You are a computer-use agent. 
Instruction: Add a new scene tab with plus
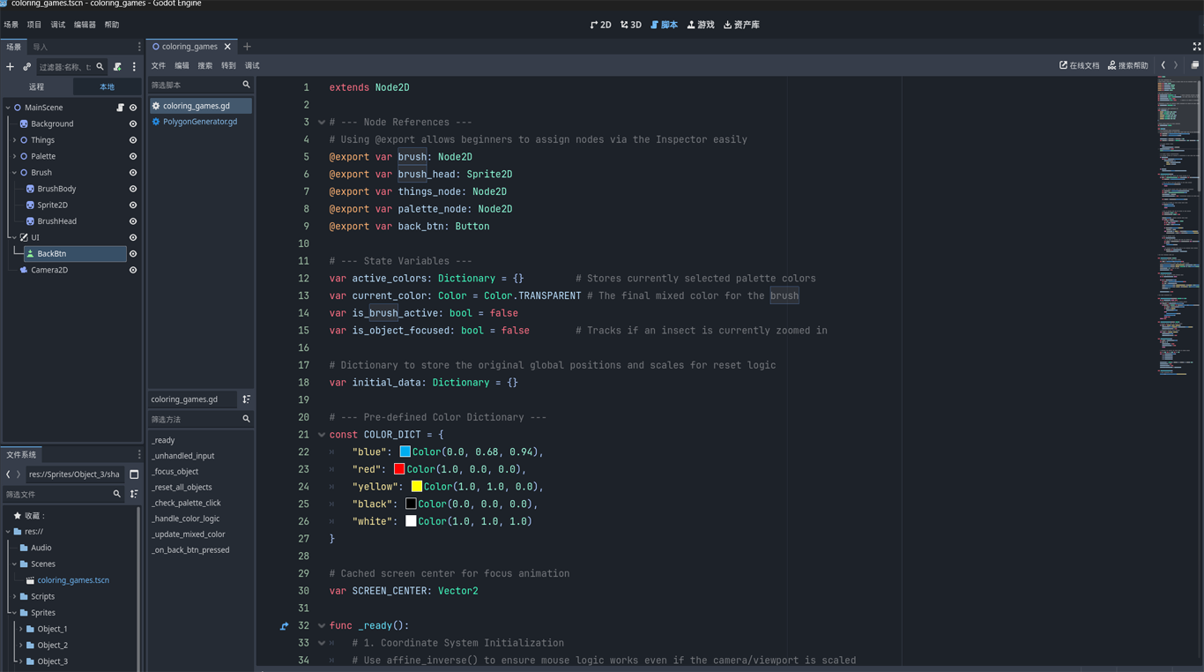(247, 47)
